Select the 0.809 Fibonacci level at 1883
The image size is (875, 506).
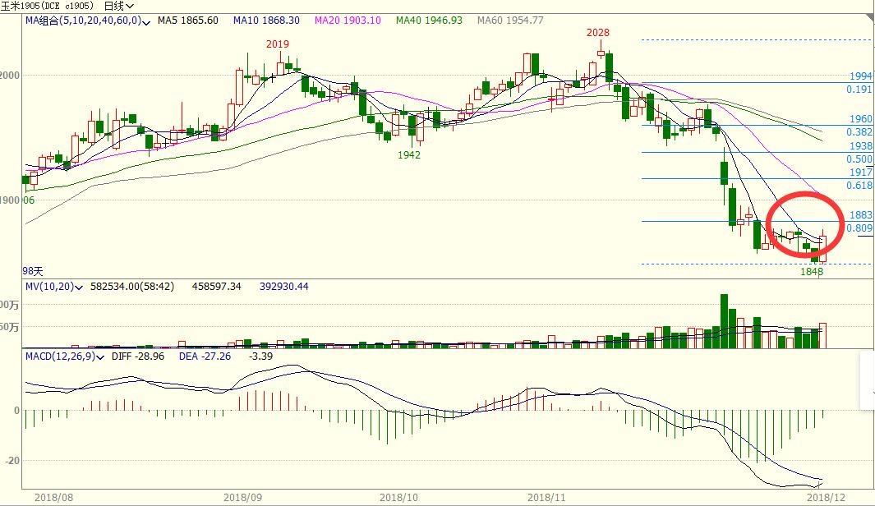(x=859, y=228)
